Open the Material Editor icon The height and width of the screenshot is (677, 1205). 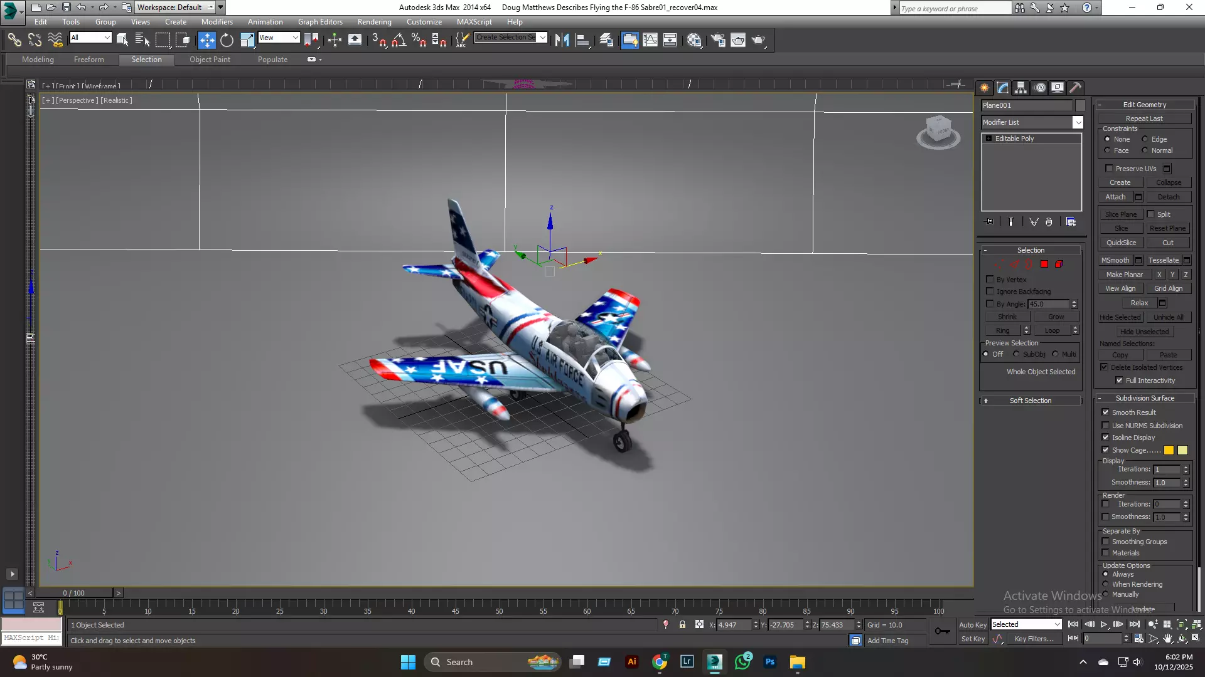point(694,40)
